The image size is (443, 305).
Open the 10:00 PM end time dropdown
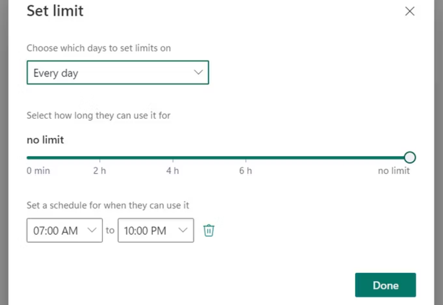pos(155,230)
